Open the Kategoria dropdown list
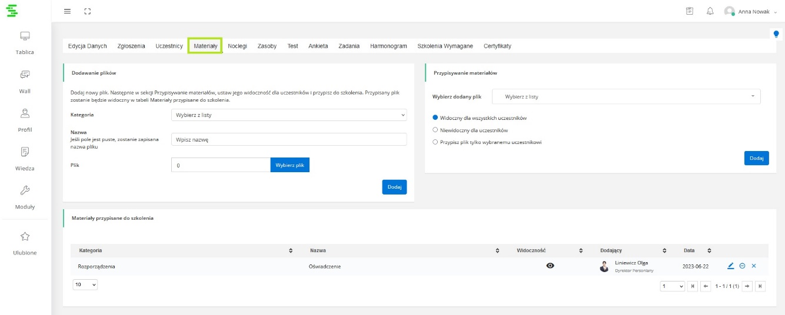Viewport: 785px width, 315px height. pos(288,115)
